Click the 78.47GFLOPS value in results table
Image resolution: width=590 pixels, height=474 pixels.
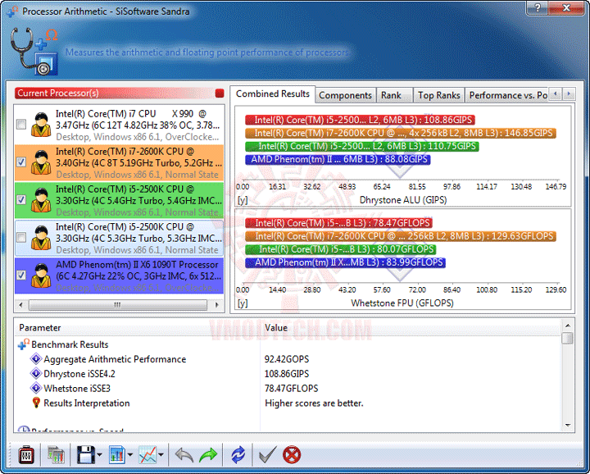click(x=291, y=389)
